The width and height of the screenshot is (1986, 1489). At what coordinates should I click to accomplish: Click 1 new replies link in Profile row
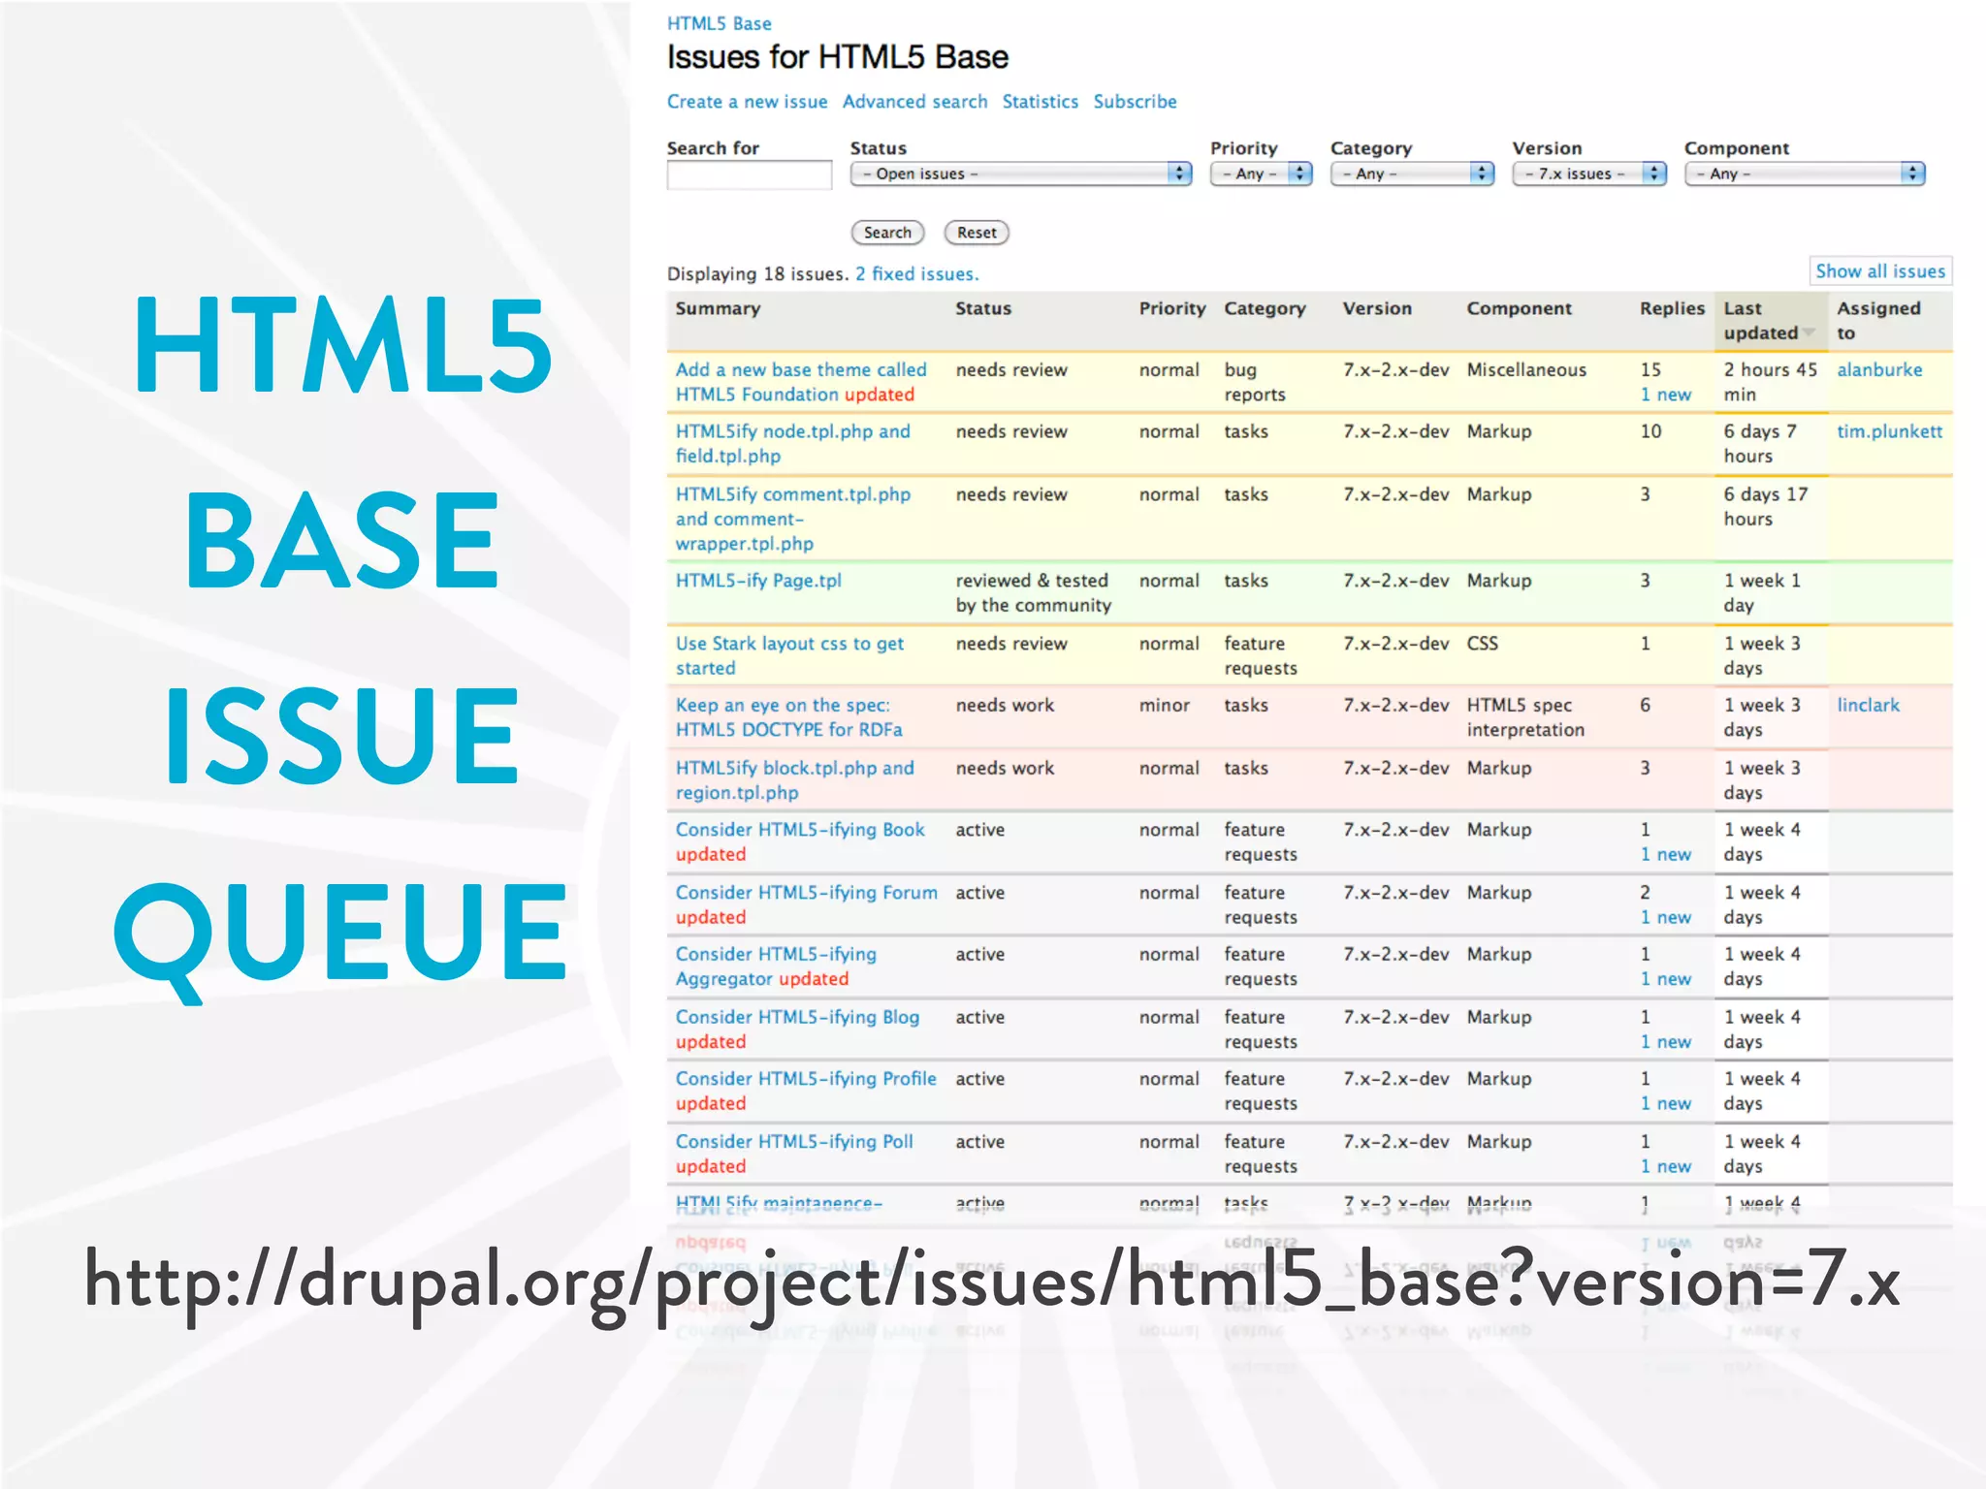[x=1665, y=1103]
